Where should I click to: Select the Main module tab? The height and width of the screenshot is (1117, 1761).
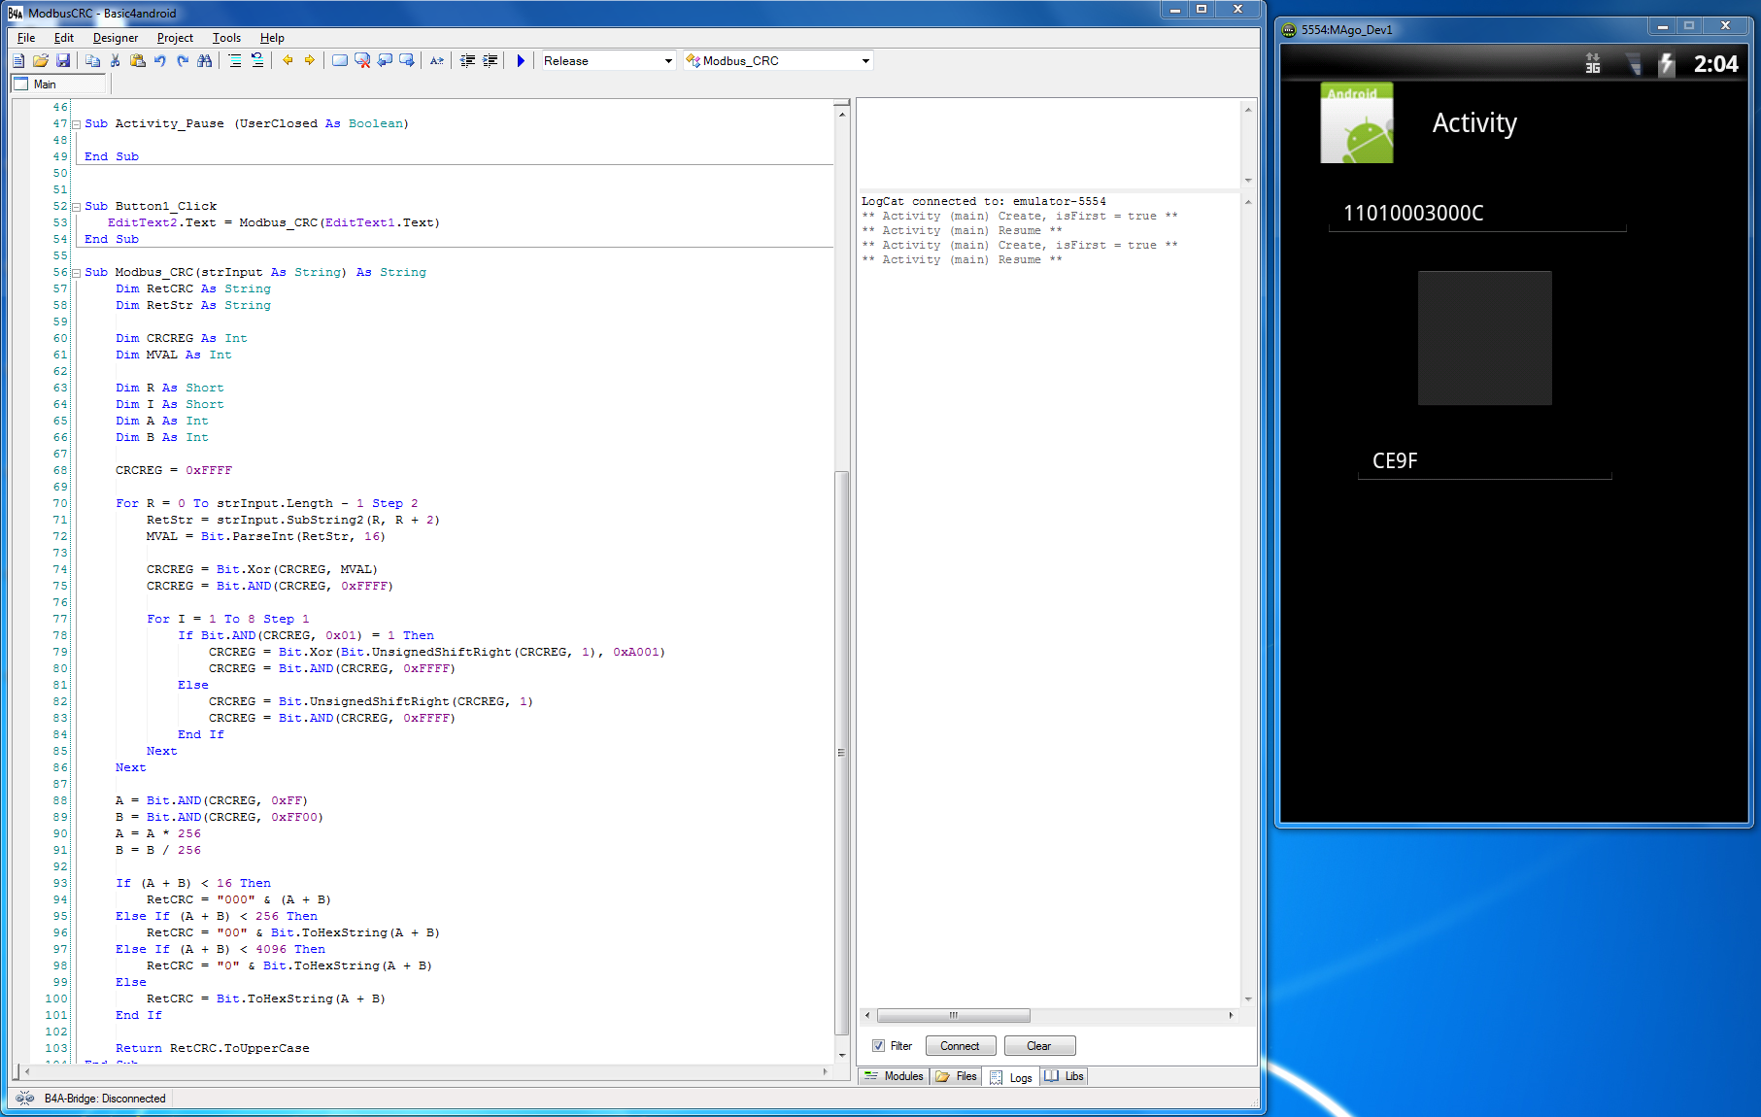click(57, 85)
